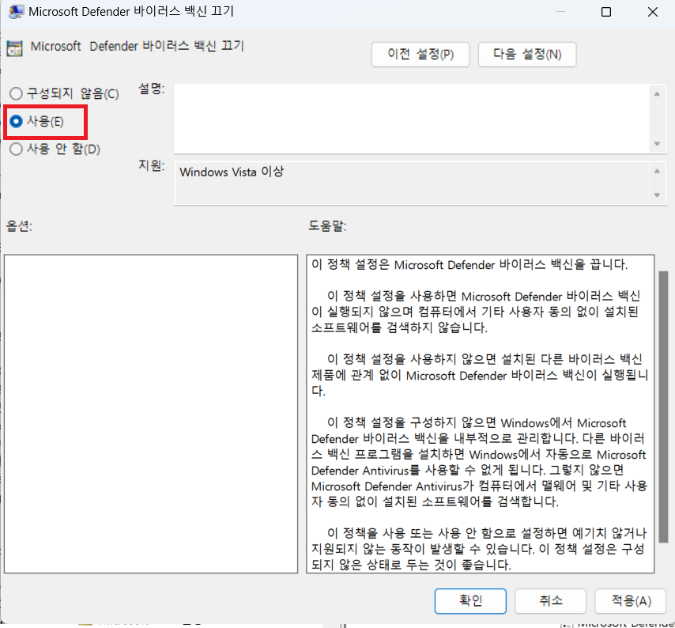The height and width of the screenshot is (628, 675).
Task: Select the 구성되지 않음(C) radio button
Action: pos(16,93)
